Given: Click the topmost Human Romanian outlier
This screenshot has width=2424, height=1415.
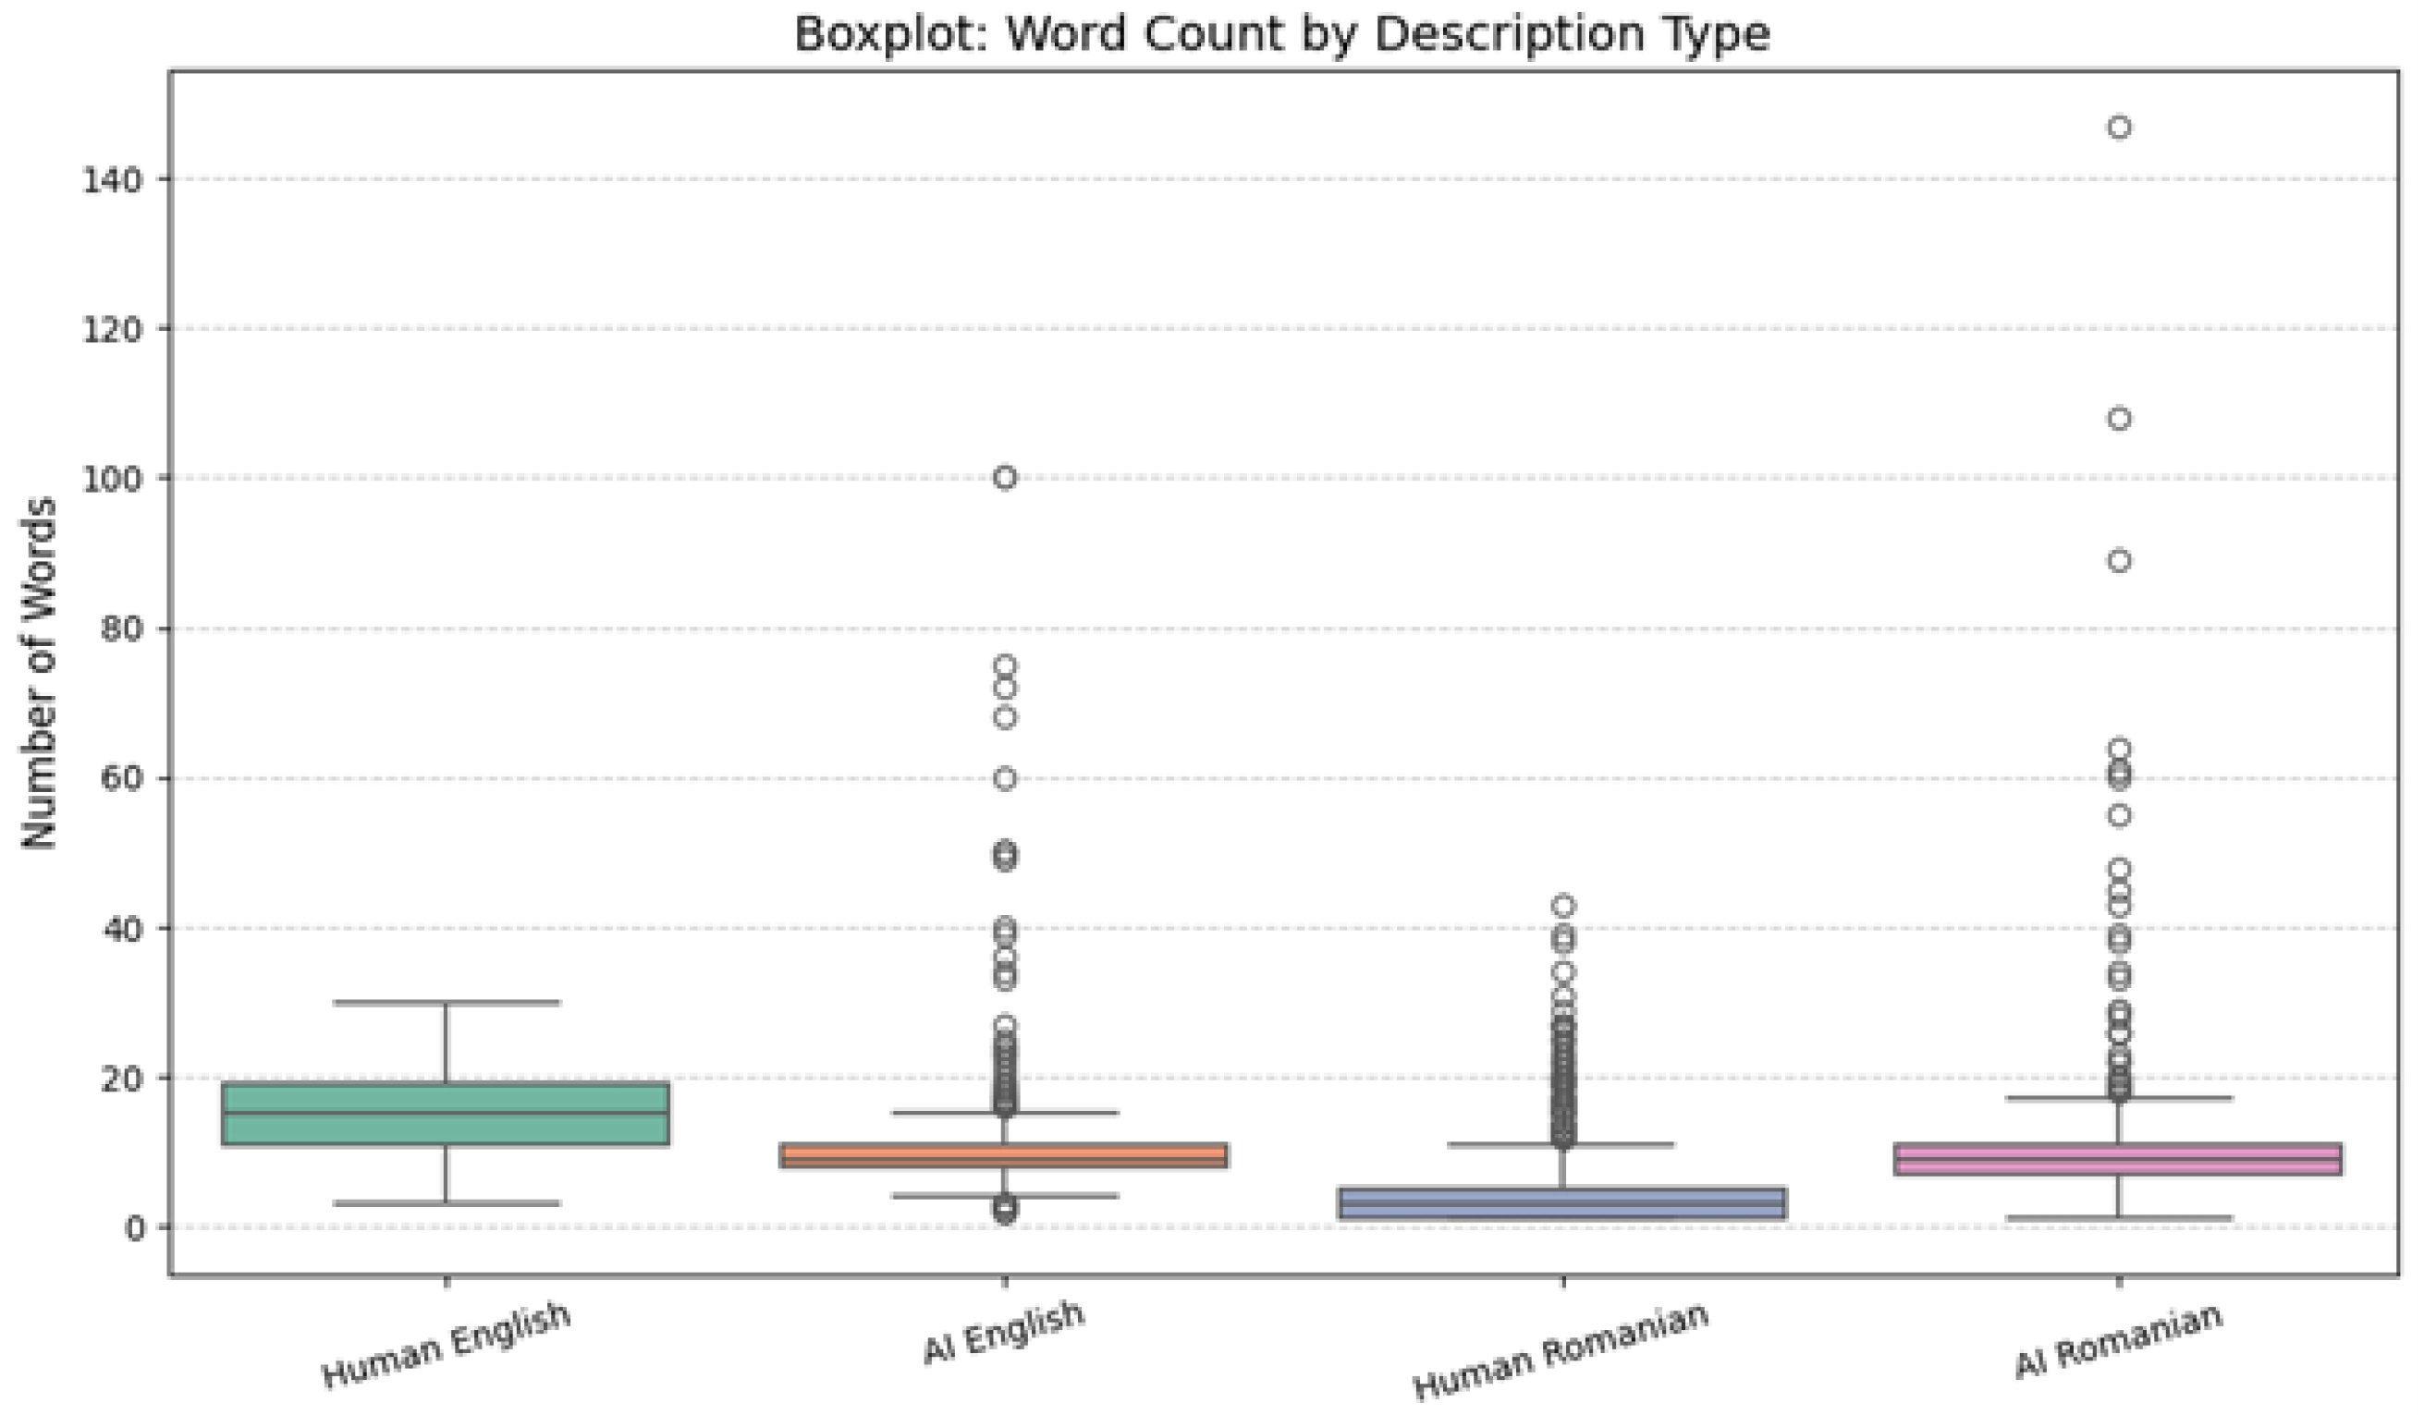Looking at the screenshot, I should [x=1563, y=906].
